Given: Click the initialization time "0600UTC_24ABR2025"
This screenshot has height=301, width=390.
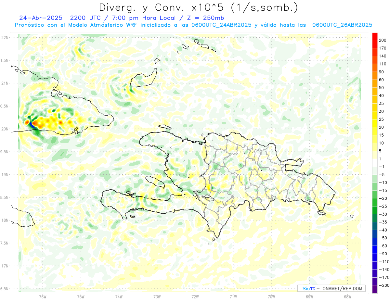Looking at the screenshot, I should pyautogui.click(x=221, y=25).
